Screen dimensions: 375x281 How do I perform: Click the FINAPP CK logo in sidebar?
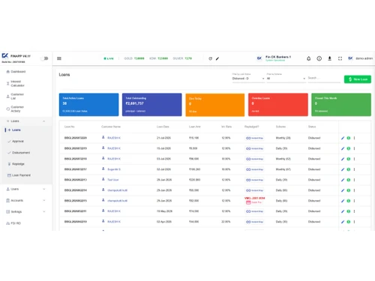click(5, 55)
